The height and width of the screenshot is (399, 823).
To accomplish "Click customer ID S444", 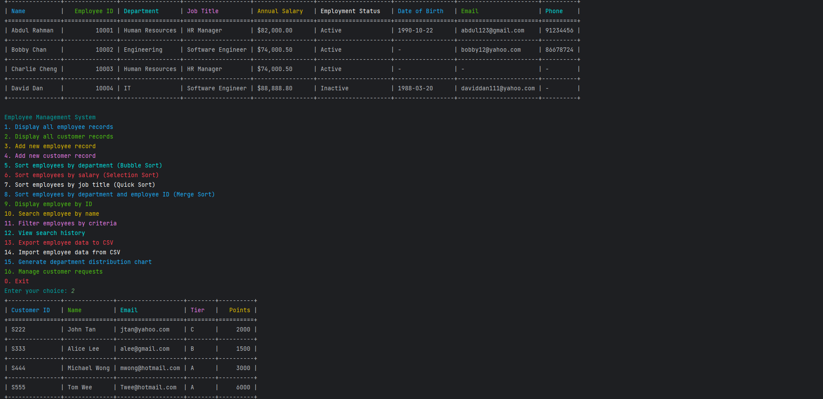I will point(18,368).
